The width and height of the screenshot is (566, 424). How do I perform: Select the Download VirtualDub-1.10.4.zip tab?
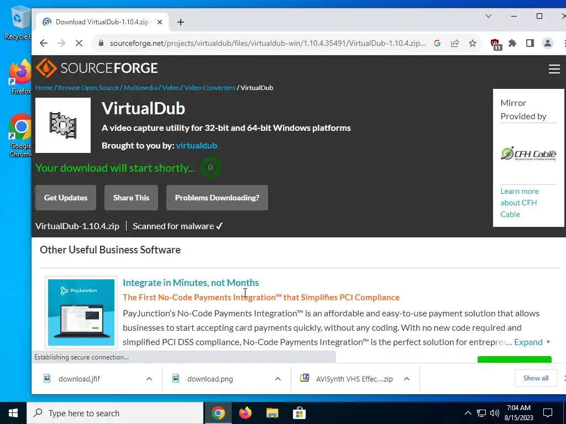click(x=101, y=22)
